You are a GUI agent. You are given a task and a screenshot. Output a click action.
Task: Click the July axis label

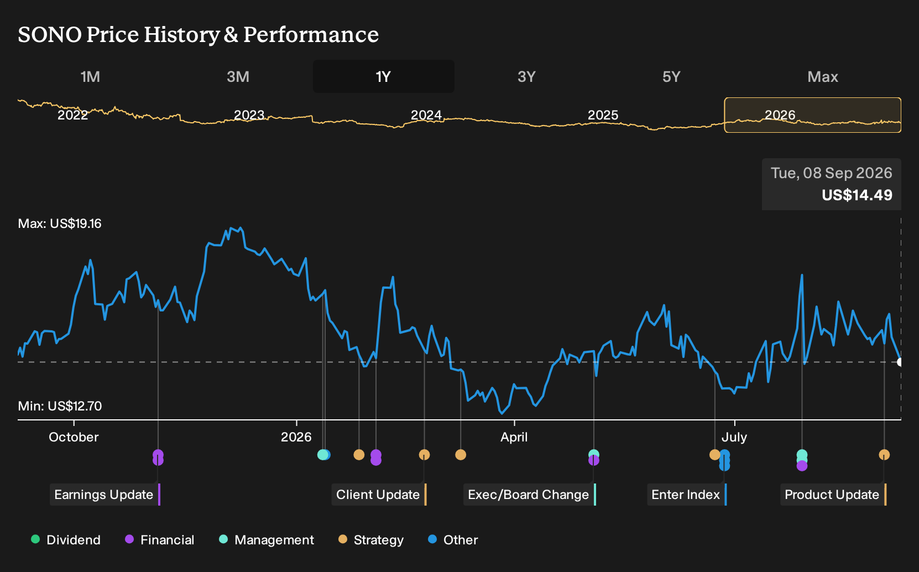pos(734,437)
